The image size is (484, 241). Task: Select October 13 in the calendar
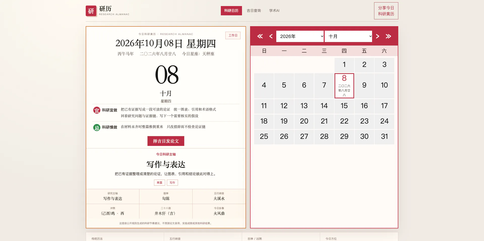pos(304,106)
